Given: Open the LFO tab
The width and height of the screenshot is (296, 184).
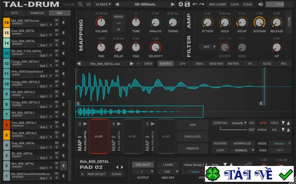Looking at the screenshot, I should click(182, 64).
